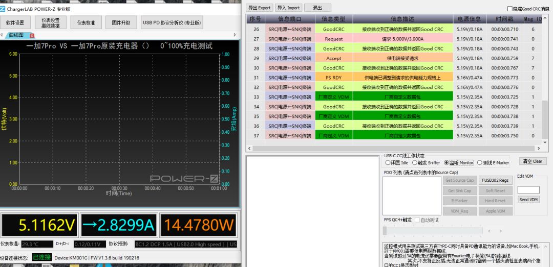The width and height of the screenshot is (553, 267).
Task: Click the description 供电端接受请求
Action: coord(403,58)
